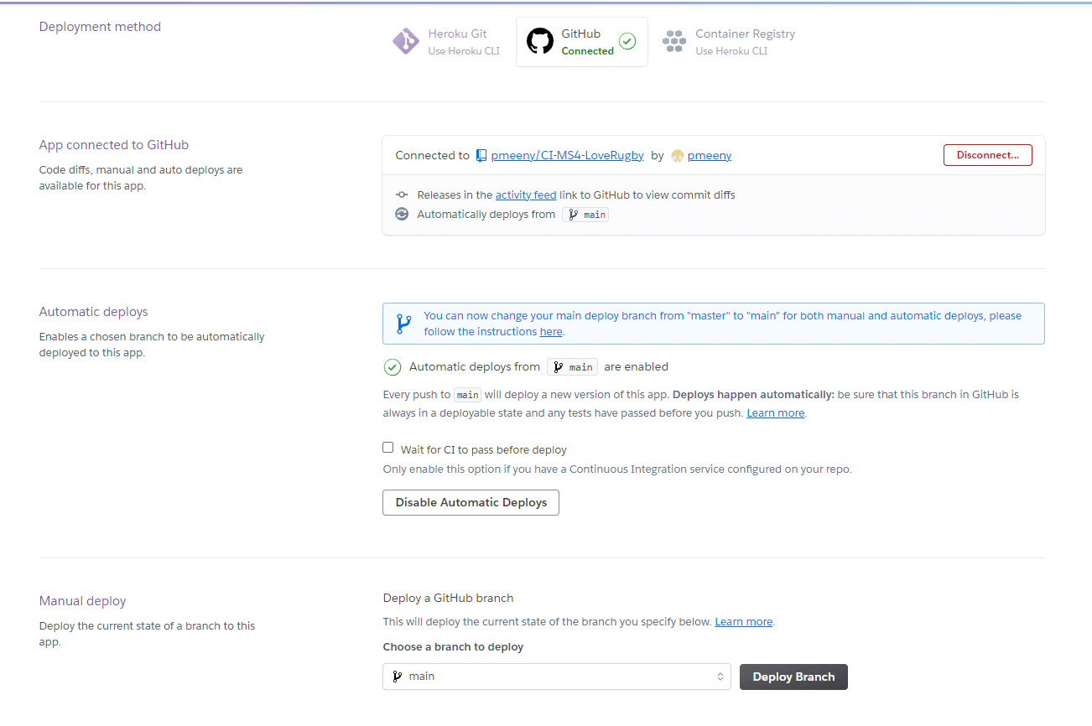This screenshot has height=726, width=1092.
Task: Open the activity feed link
Action: click(x=526, y=194)
